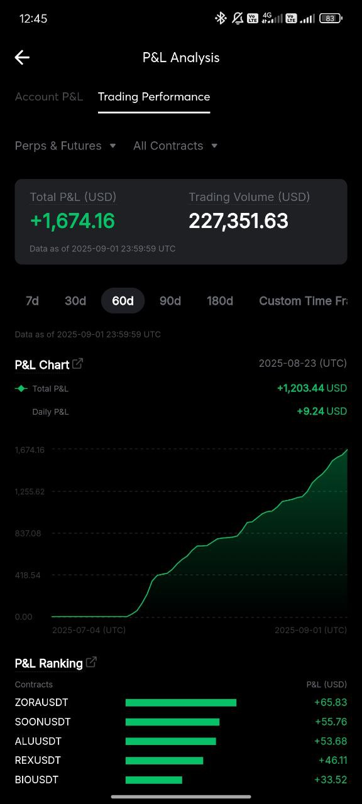Image resolution: width=362 pixels, height=804 pixels.
Task: Select the Trading Performance tab
Action: coord(154,97)
